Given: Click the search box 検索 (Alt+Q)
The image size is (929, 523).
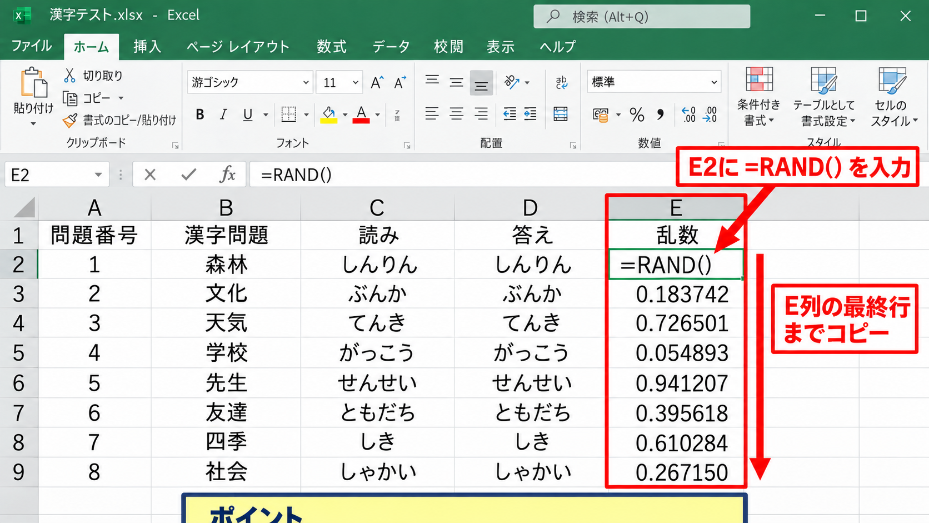Looking at the screenshot, I should 642,17.
